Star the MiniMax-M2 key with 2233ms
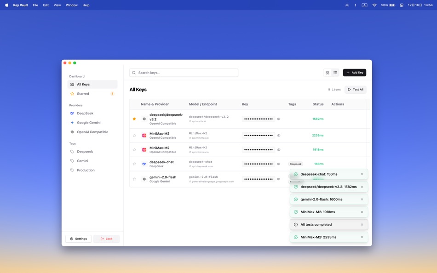The height and width of the screenshot is (273, 437). tap(134, 136)
